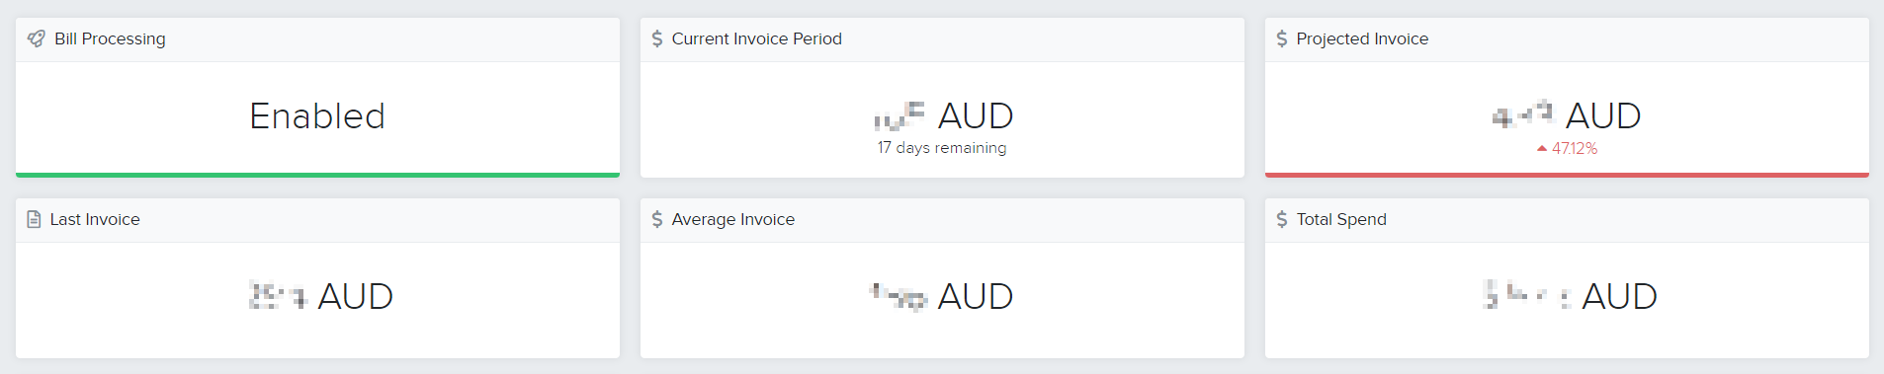Select the Last Invoice heading
Screen dimensions: 1884x374
[95, 219]
